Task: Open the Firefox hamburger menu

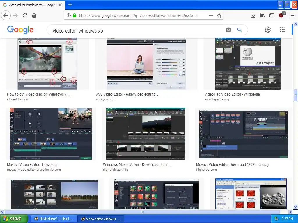Action: click(292, 16)
